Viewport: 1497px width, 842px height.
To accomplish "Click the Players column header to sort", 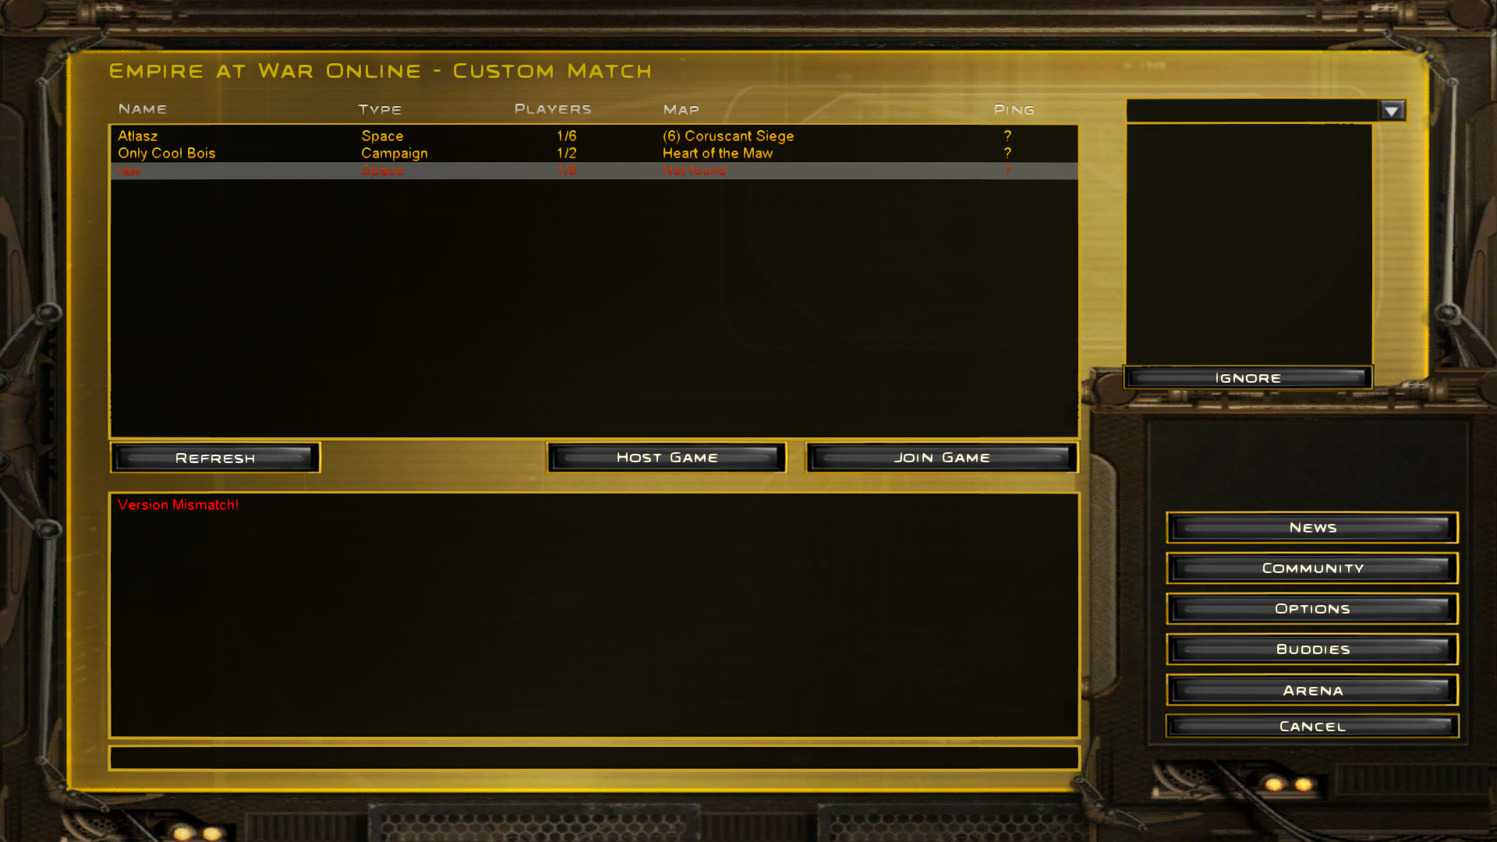I will click(552, 108).
